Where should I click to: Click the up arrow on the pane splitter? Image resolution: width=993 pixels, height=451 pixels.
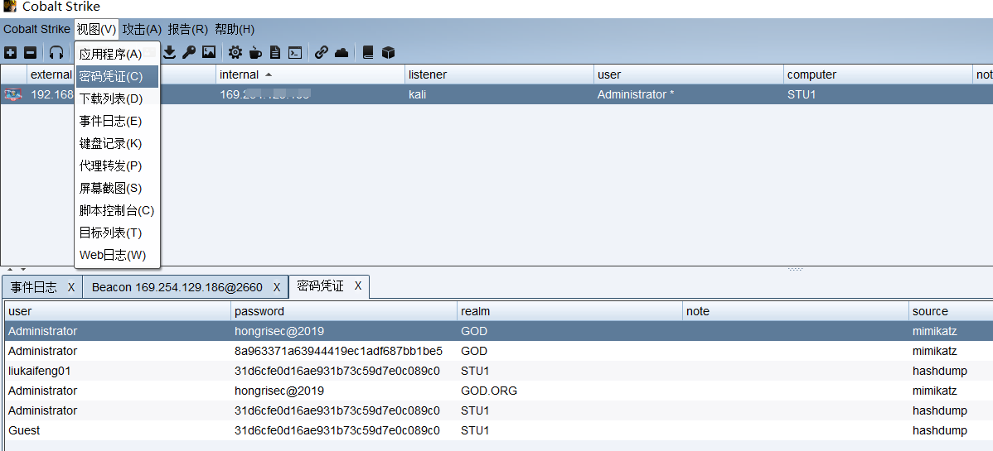pyautogui.click(x=10, y=270)
